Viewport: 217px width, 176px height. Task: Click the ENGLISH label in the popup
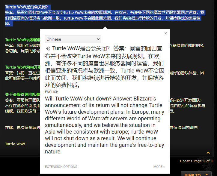click(52, 92)
